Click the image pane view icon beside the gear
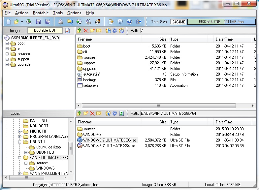 [121, 31]
